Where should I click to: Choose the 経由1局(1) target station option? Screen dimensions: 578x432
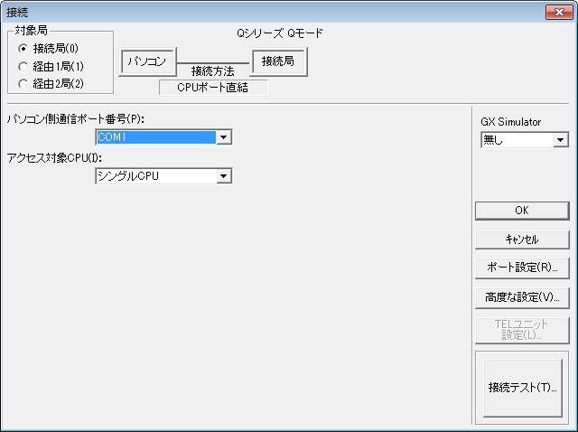click(x=23, y=67)
